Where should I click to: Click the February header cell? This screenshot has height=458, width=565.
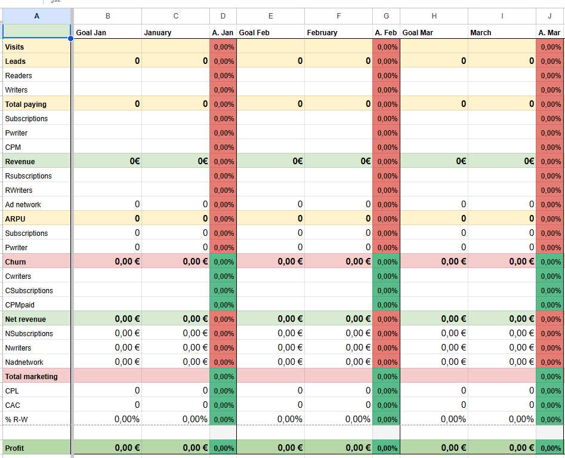[338, 32]
